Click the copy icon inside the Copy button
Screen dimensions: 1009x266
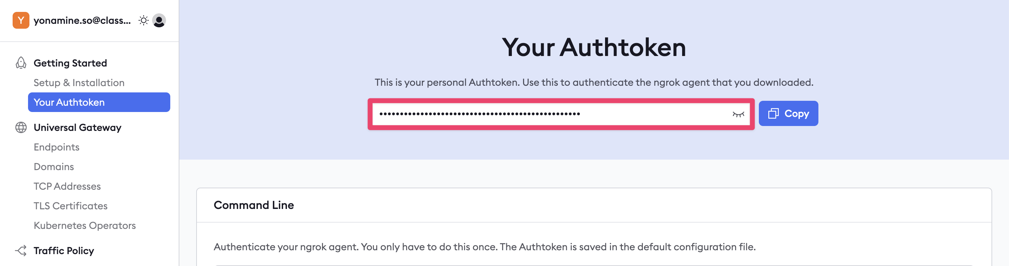(x=773, y=113)
